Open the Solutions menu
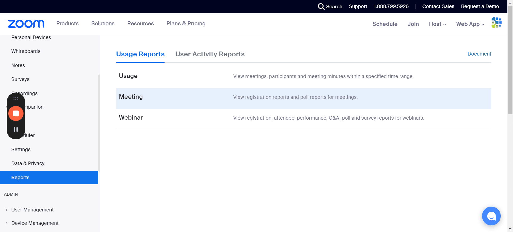513x232 pixels. click(103, 23)
